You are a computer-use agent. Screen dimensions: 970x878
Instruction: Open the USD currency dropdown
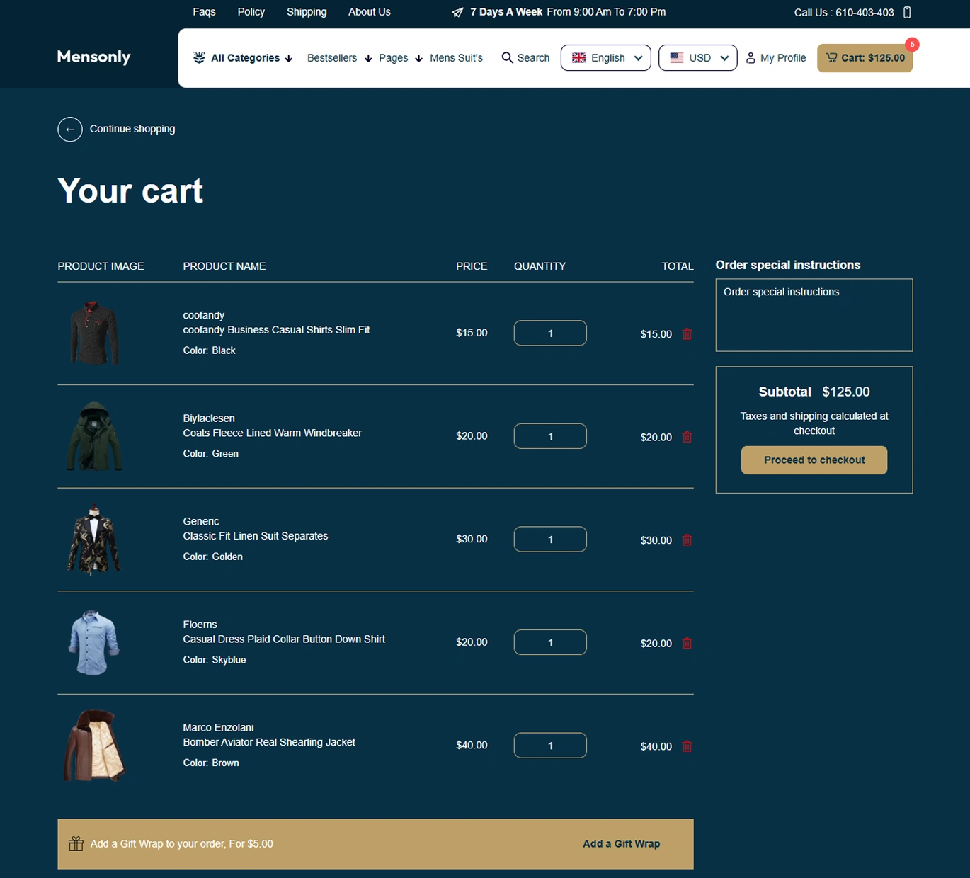697,58
